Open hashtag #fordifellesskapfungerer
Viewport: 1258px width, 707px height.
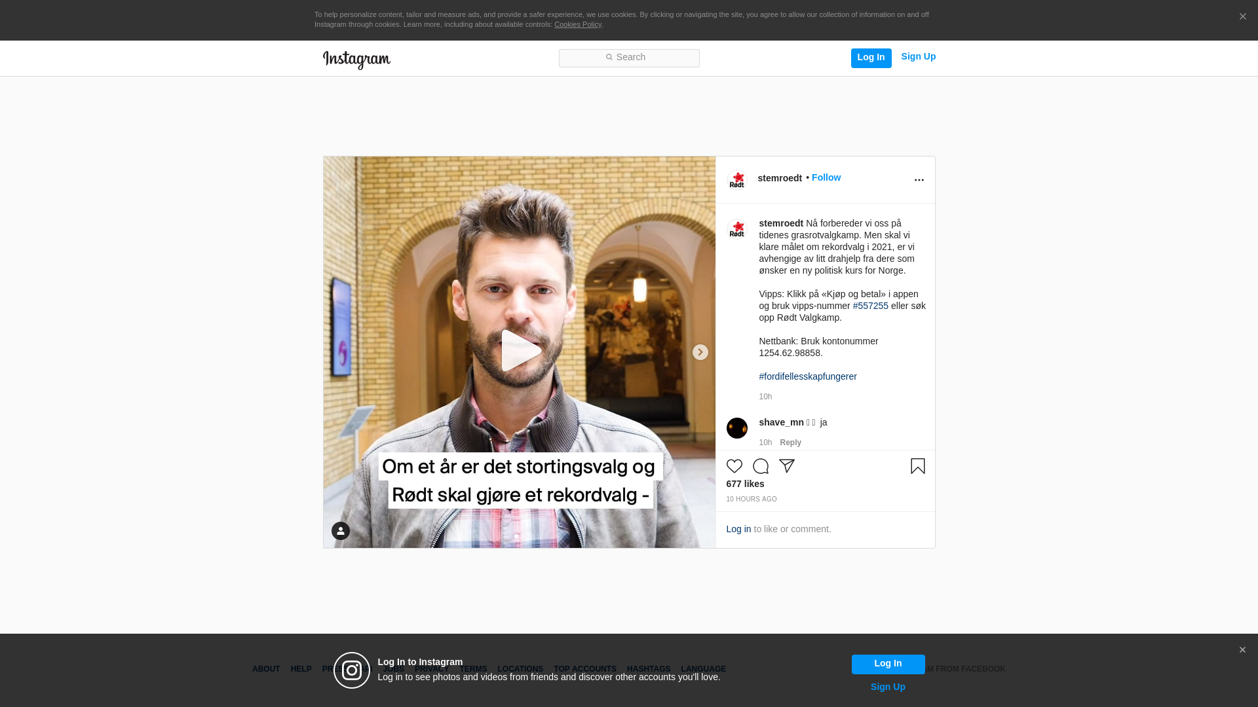[808, 377]
